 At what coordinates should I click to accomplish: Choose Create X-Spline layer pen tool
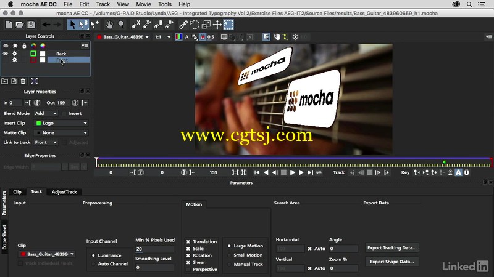tap(136, 25)
